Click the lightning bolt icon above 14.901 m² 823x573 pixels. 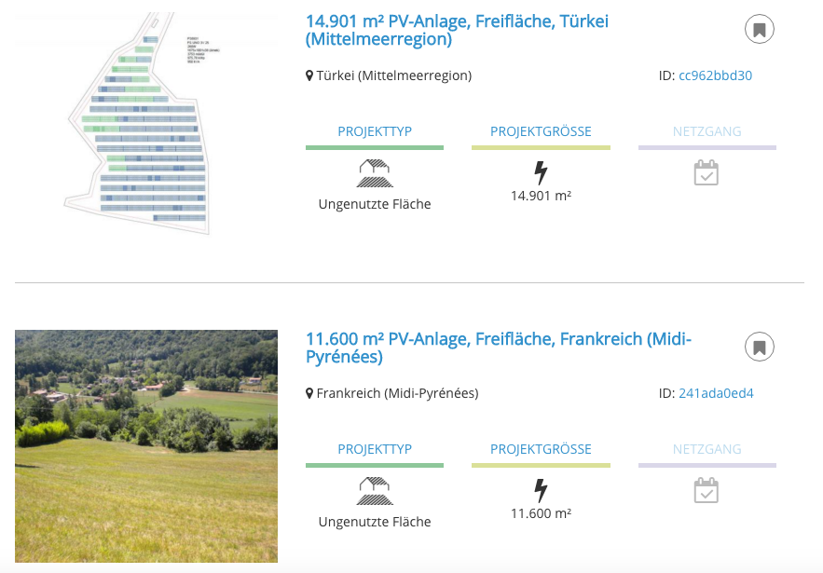click(x=541, y=172)
